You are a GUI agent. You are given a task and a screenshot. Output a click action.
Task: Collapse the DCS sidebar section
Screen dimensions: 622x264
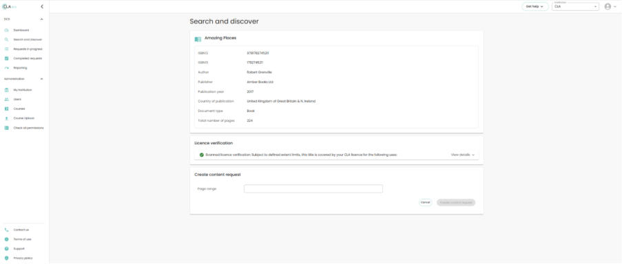click(x=41, y=19)
